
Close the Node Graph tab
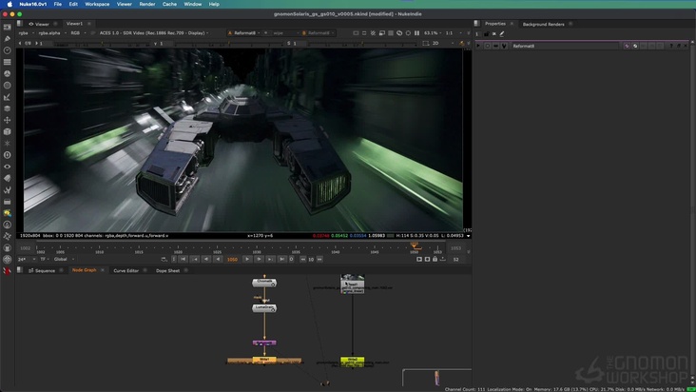[x=103, y=270]
